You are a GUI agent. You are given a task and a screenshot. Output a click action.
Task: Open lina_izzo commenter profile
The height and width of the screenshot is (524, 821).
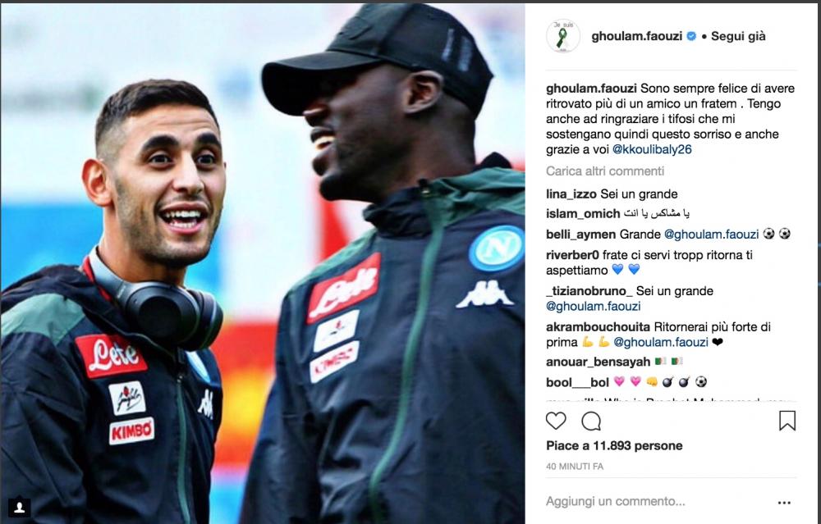tap(571, 194)
